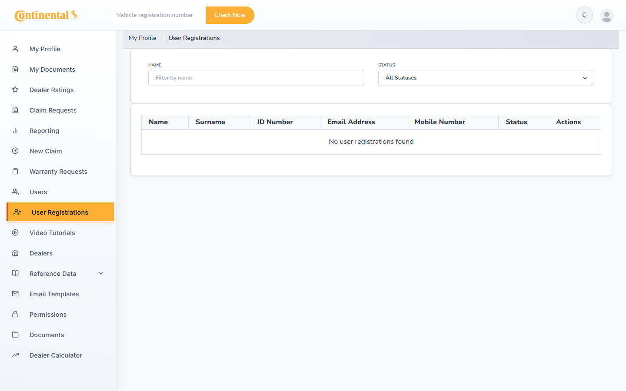Click the Continental logo
Viewport: 626px width, 391px height.
click(x=46, y=15)
